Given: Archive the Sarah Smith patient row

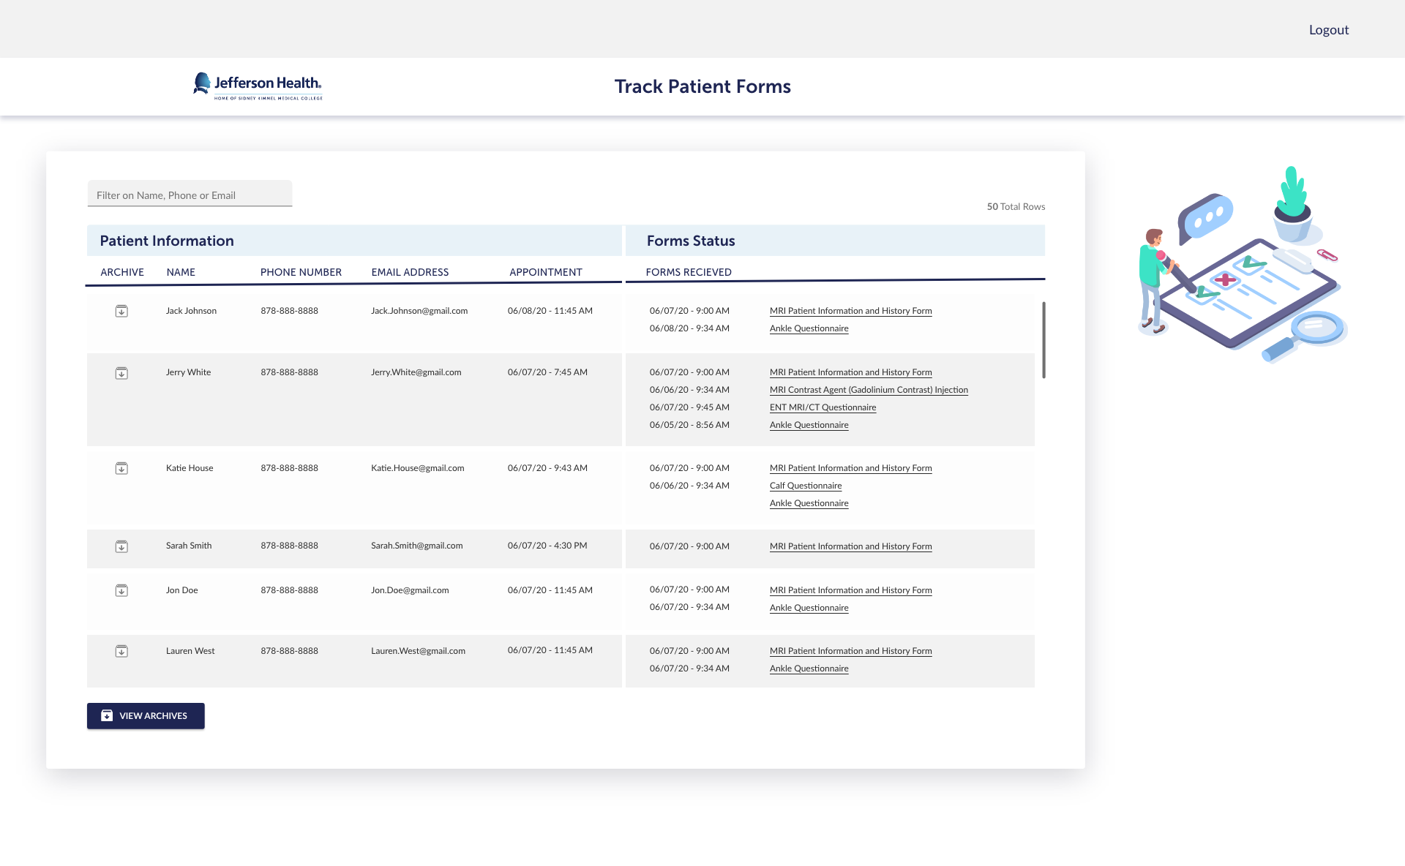Looking at the screenshot, I should (121, 547).
